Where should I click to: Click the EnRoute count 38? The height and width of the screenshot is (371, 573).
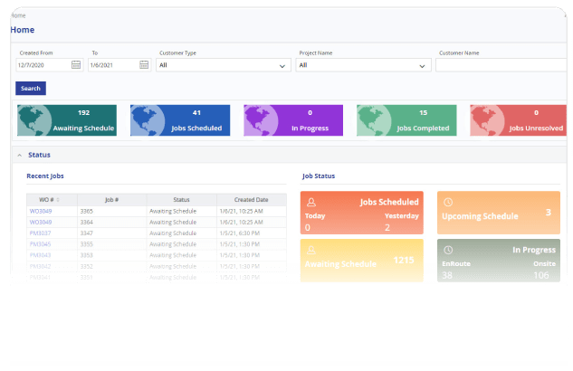click(447, 275)
